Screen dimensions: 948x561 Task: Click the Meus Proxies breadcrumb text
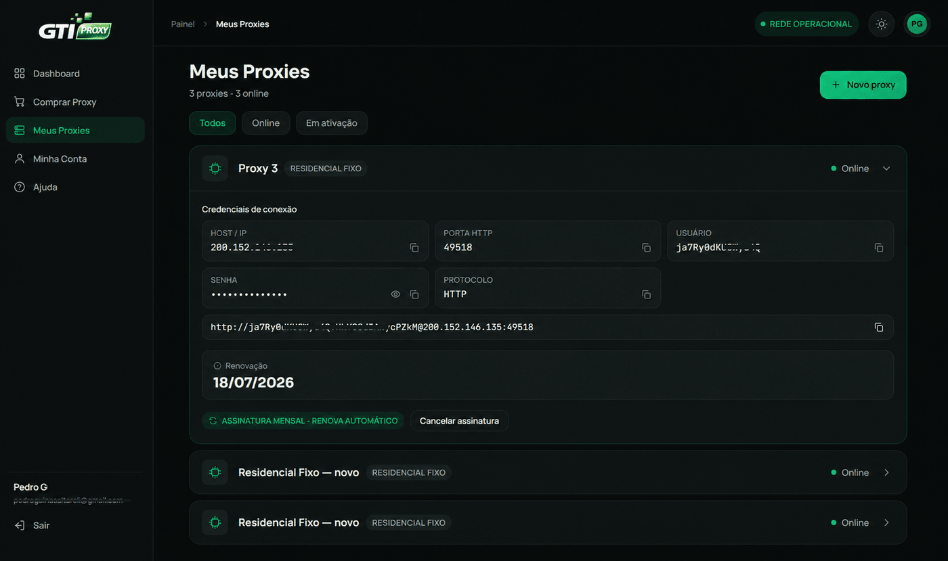pyautogui.click(x=242, y=24)
